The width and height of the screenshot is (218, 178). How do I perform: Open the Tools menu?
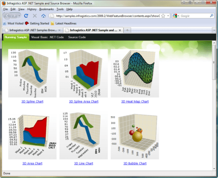tap(60, 9)
